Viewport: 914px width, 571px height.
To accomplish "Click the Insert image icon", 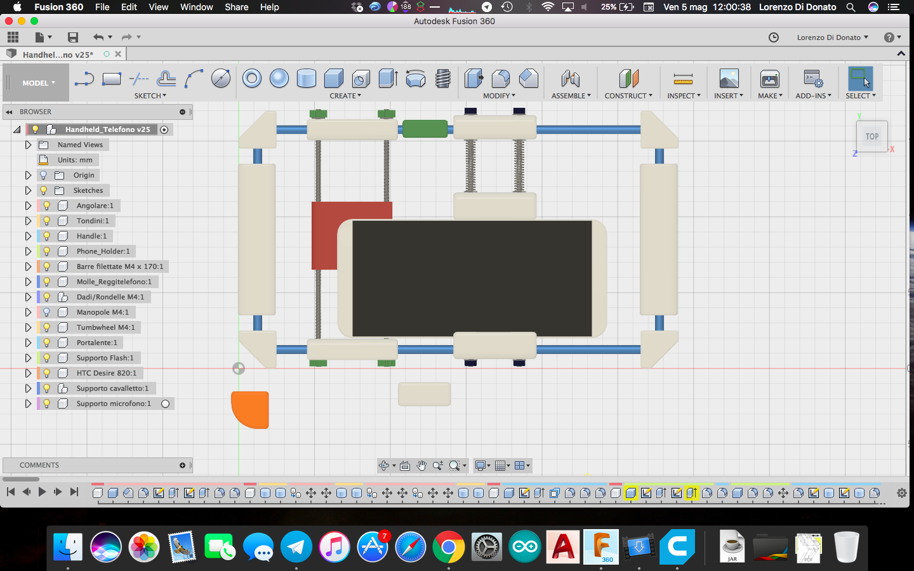I will 729,79.
